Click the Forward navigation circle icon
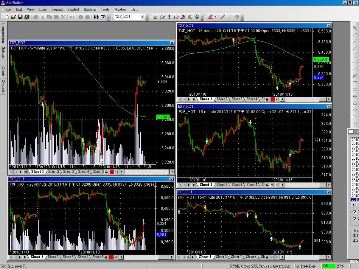 [x=87, y=17]
